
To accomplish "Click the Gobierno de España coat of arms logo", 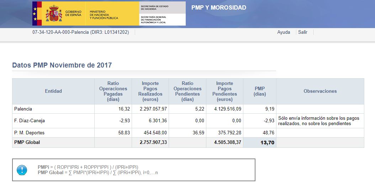I will click(54, 13).
